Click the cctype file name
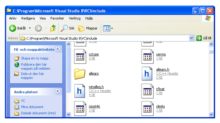Viewport: 220px width, 123px height. (x=94, y=54)
